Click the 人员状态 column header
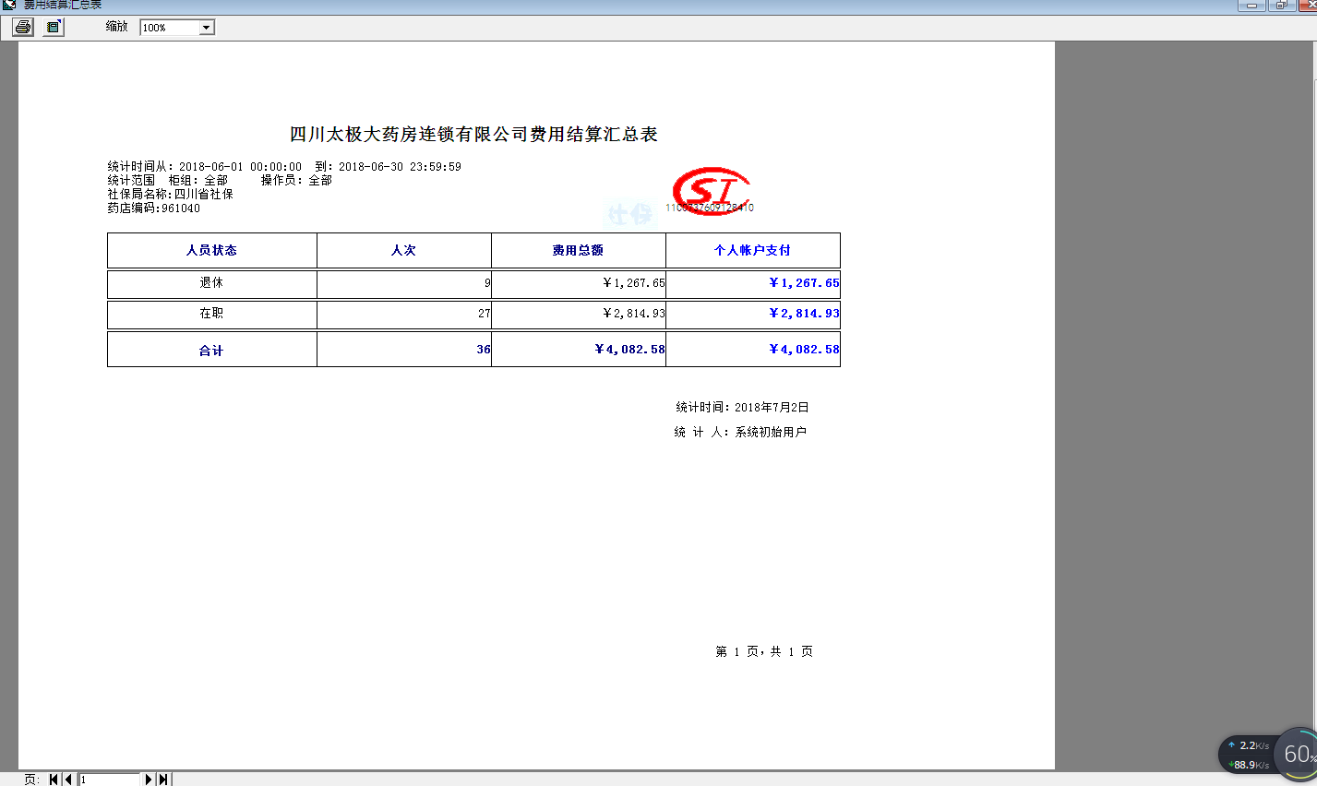The height and width of the screenshot is (786, 1317). tap(212, 250)
